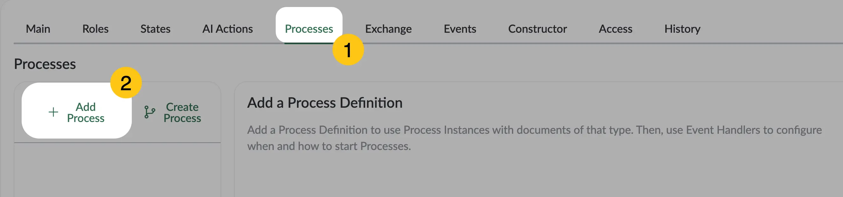Click the Create Process button label
Viewport: 843px width, 197px height.
[x=182, y=112]
